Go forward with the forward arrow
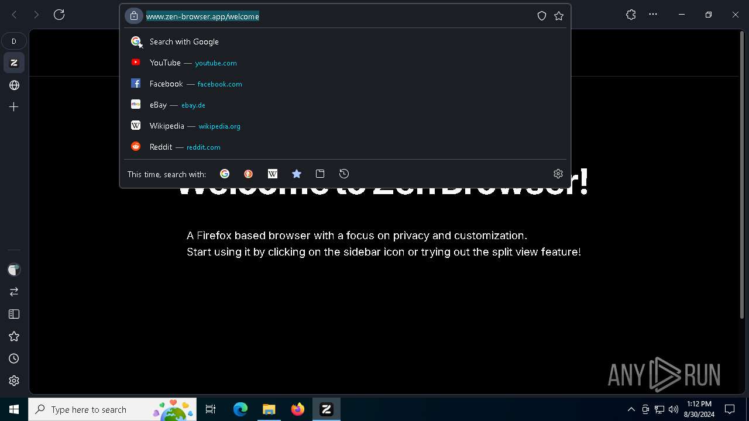This screenshot has width=749, height=421. [36, 15]
